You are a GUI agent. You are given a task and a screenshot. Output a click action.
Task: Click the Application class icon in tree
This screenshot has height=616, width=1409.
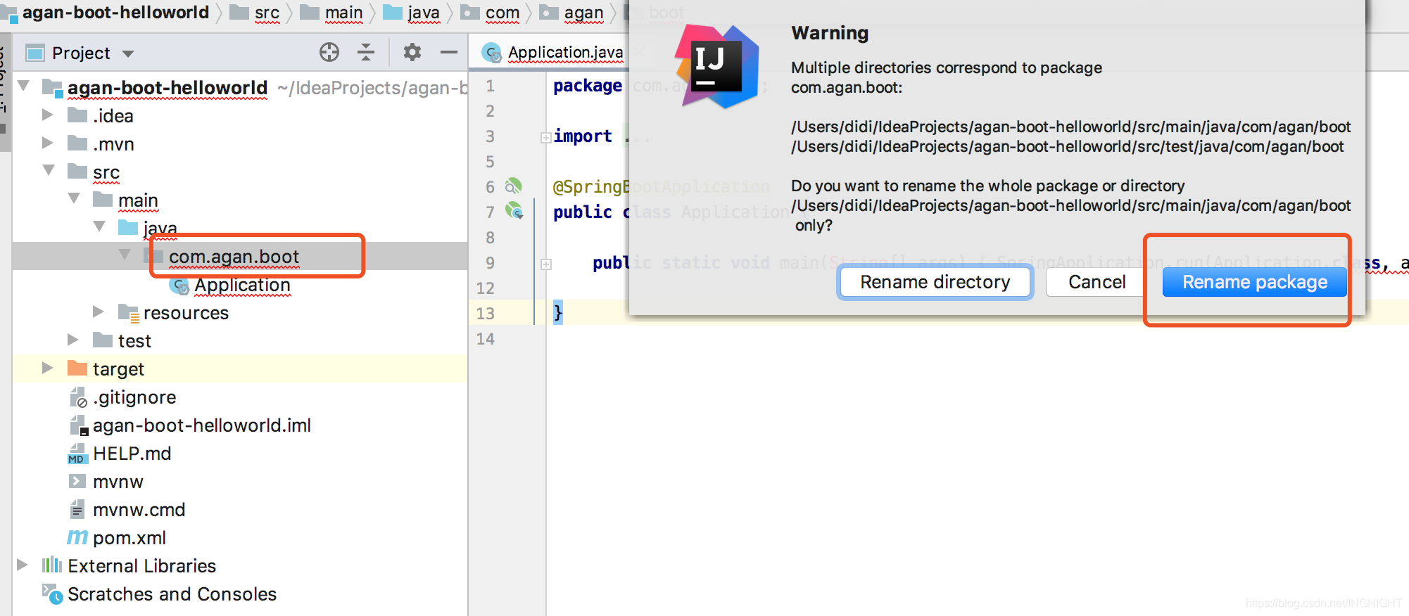coord(179,285)
